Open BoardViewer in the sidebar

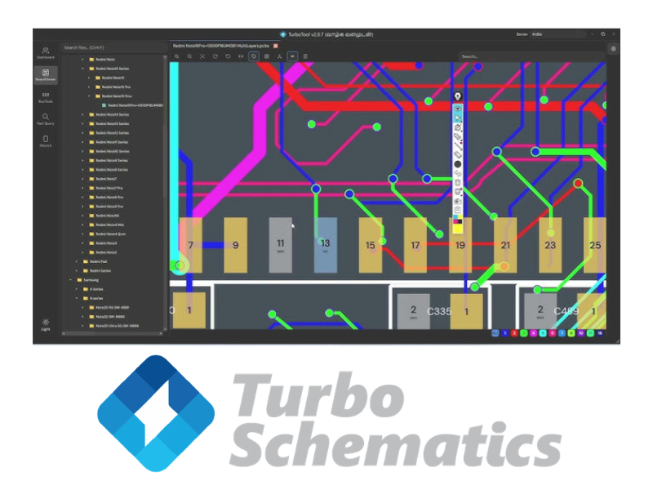pyautogui.click(x=46, y=75)
